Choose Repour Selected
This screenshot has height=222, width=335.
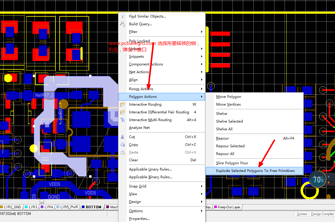254,146
